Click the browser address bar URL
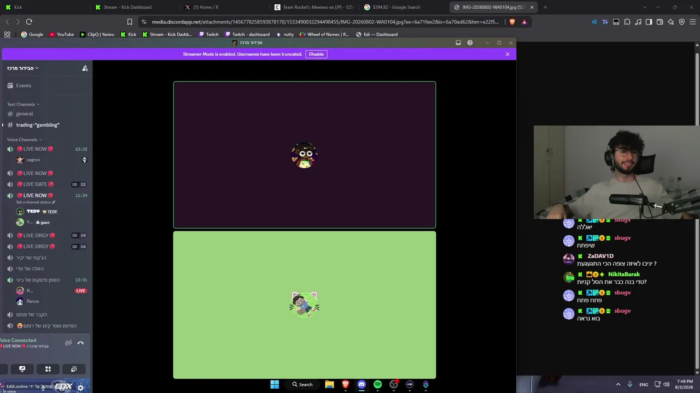Image resolution: width=700 pixels, height=393 pixels. tap(325, 22)
